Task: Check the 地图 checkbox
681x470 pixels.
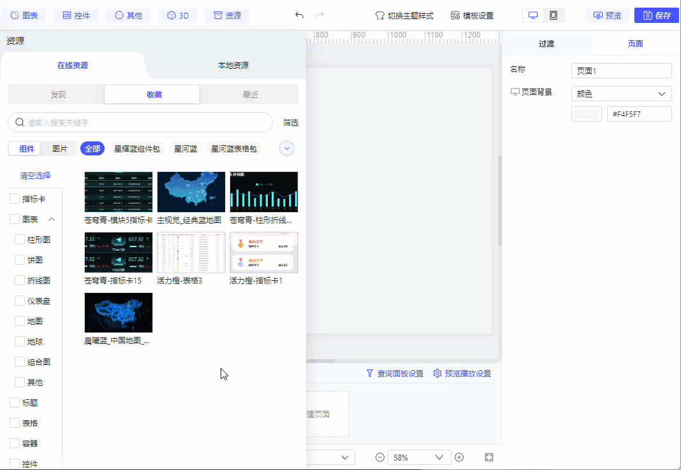Action: 20,321
